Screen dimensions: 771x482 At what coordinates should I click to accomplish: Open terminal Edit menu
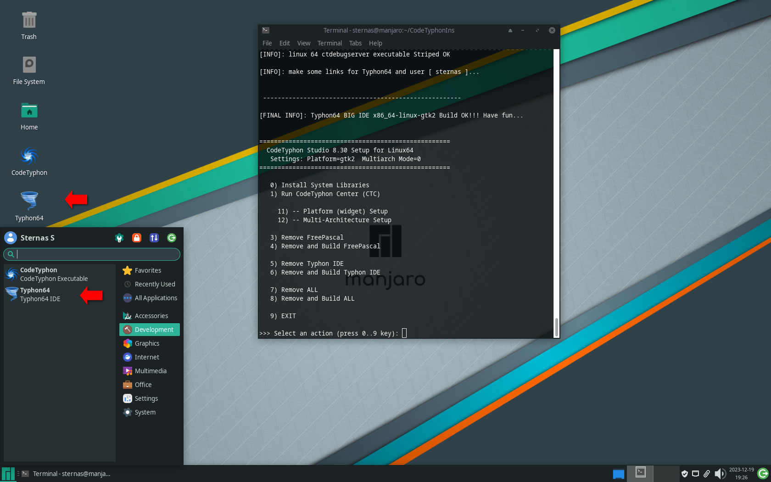pos(285,43)
